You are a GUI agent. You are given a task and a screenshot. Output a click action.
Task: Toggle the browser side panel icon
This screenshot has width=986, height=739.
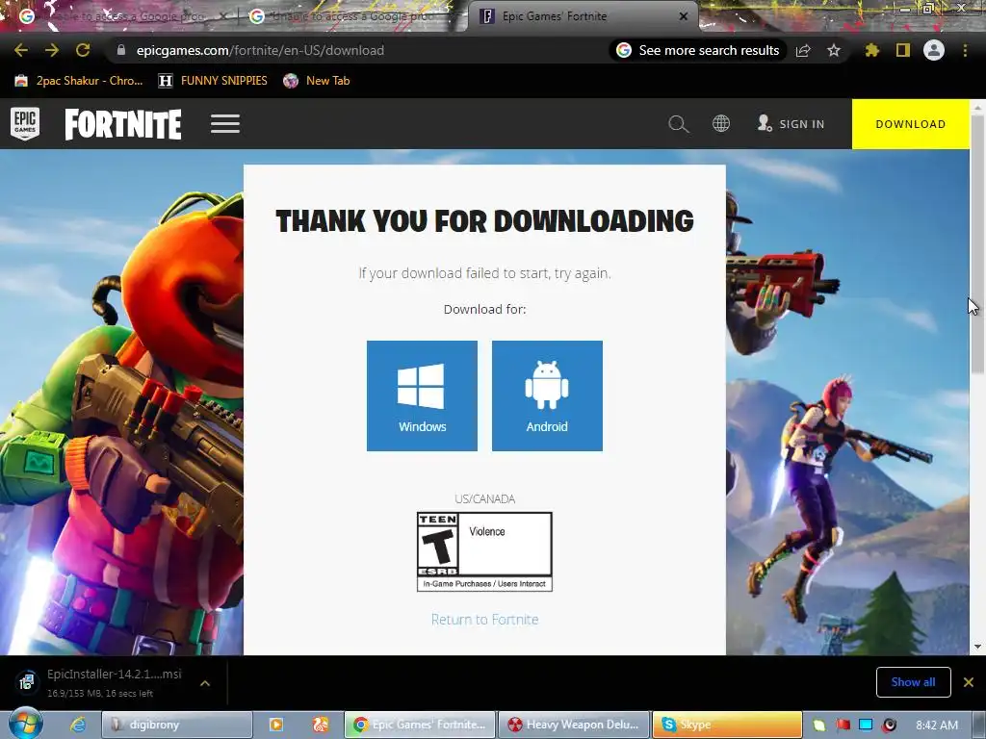[903, 50]
